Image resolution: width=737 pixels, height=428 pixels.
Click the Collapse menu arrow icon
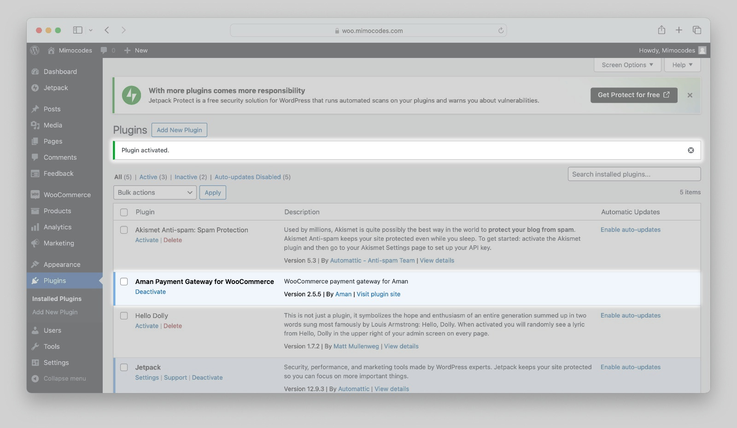(x=35, y=379)
